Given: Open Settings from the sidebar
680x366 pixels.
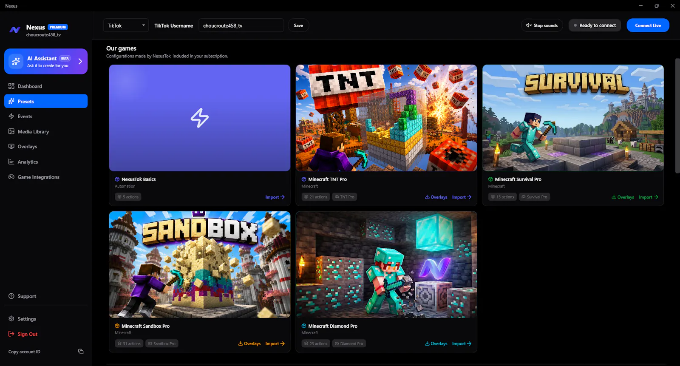Looking at the screenshot, I should 46,318.
